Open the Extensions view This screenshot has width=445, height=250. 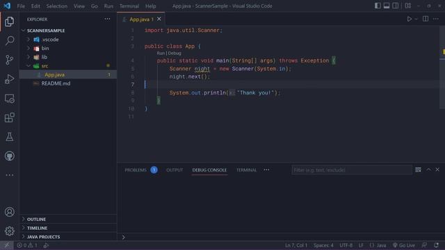(x=9, y=117)
